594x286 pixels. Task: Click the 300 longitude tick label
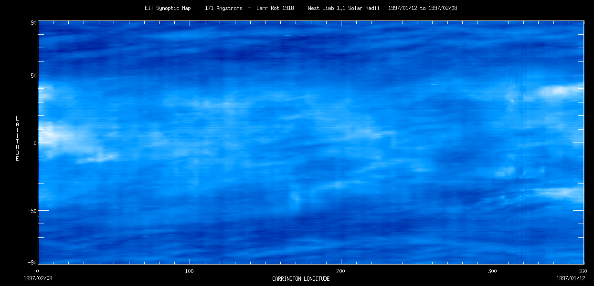tap(492, 271)
